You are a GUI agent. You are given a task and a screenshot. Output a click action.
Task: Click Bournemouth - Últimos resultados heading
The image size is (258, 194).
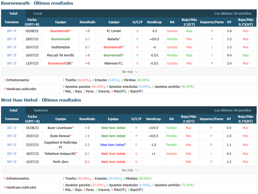(37, 3)
